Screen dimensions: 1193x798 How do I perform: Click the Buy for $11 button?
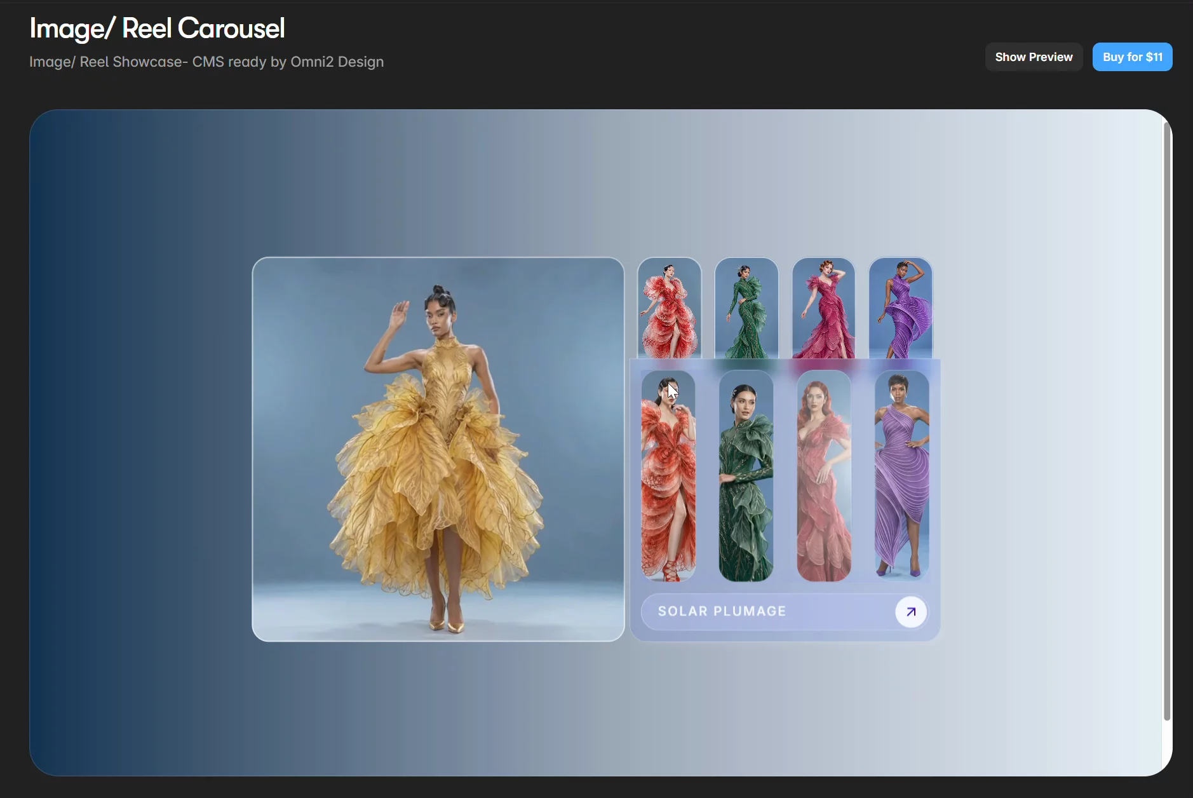click(1132, 57)
